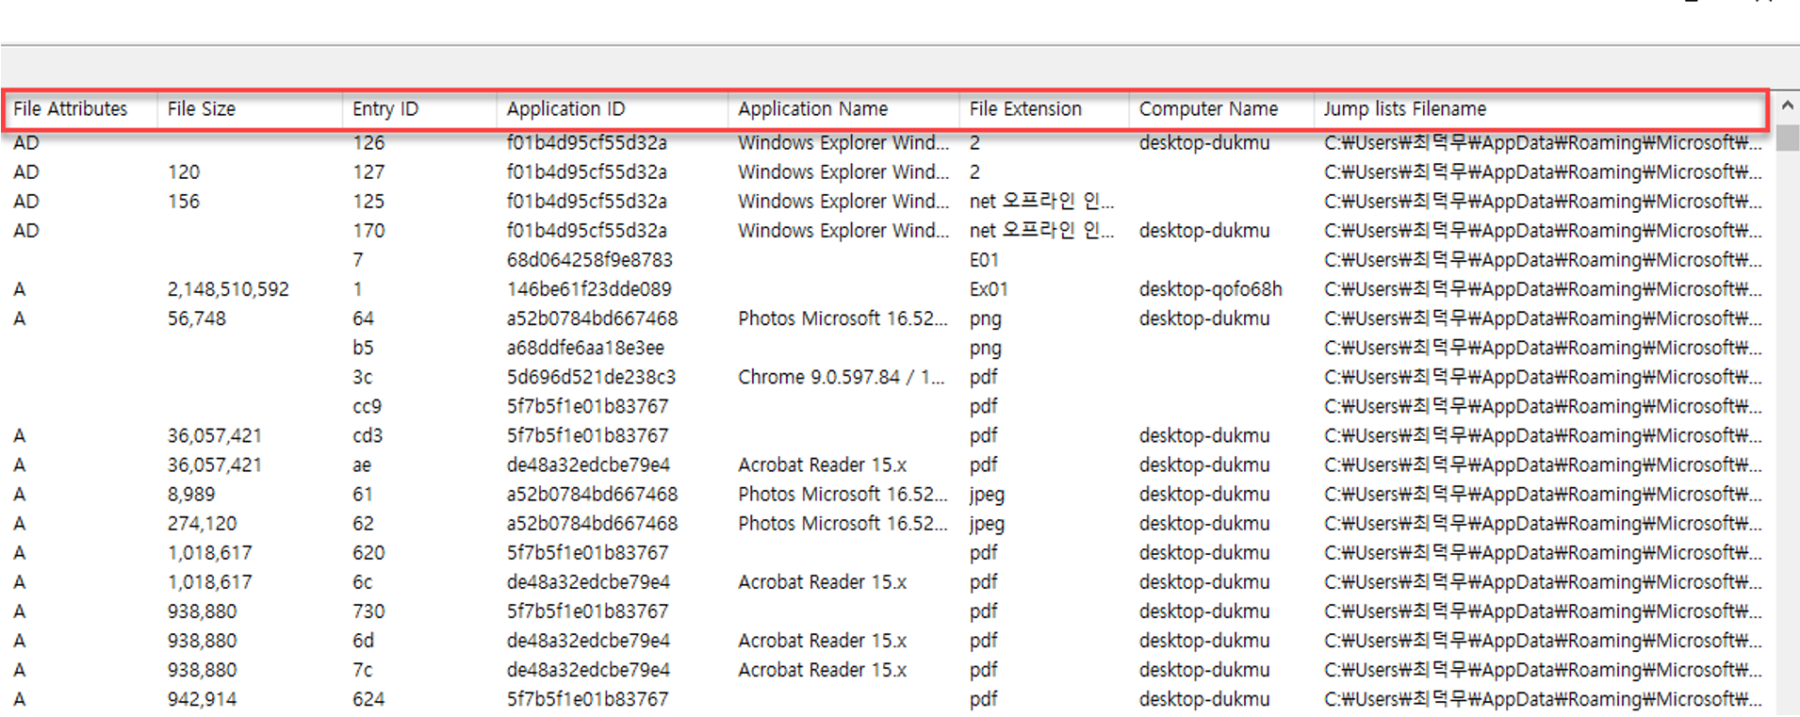Click the Jump lists Filename header
The image size is (1800, 717).
tap(1404, 109)
